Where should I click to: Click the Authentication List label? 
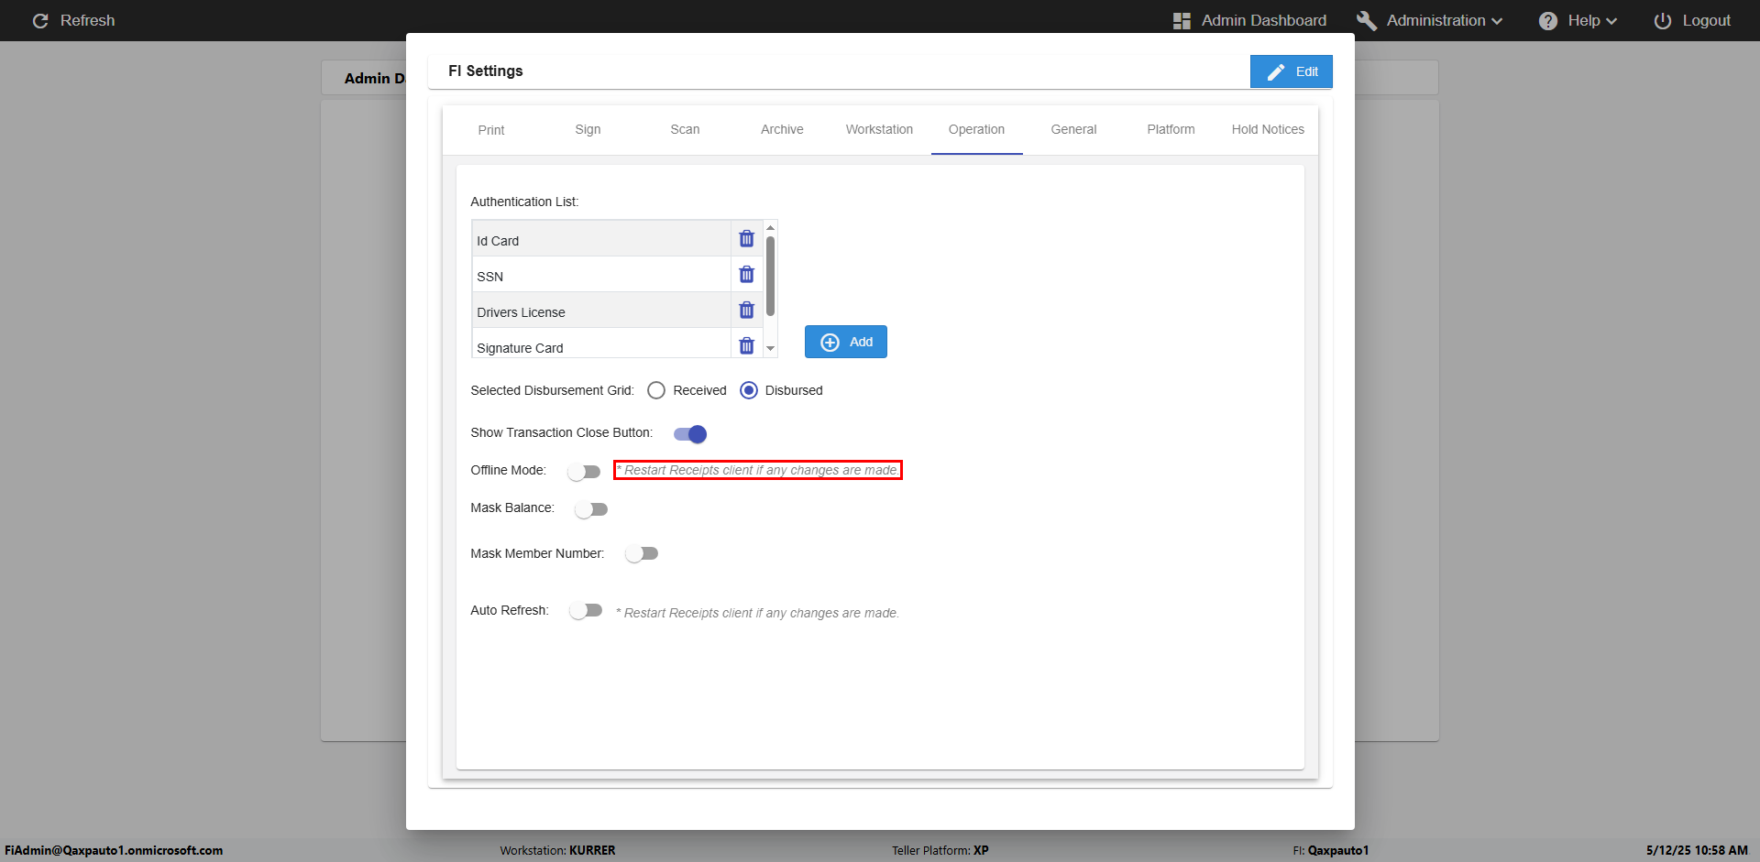pos(524,202)
